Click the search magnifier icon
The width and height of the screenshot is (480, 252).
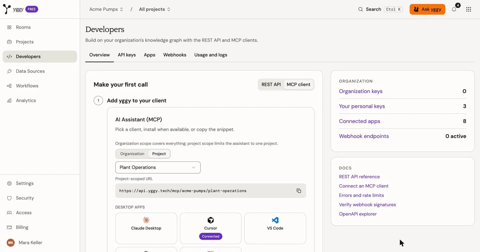(361, 9)
